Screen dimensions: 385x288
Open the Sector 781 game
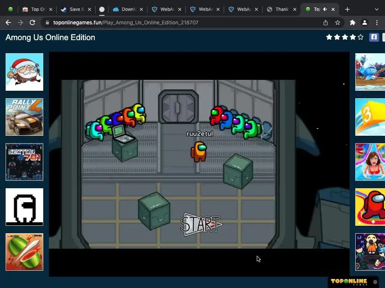(24, 162)
